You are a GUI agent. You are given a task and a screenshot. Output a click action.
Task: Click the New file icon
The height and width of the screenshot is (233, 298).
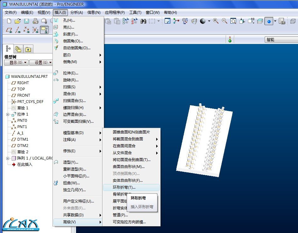click(x=9, y=21)
